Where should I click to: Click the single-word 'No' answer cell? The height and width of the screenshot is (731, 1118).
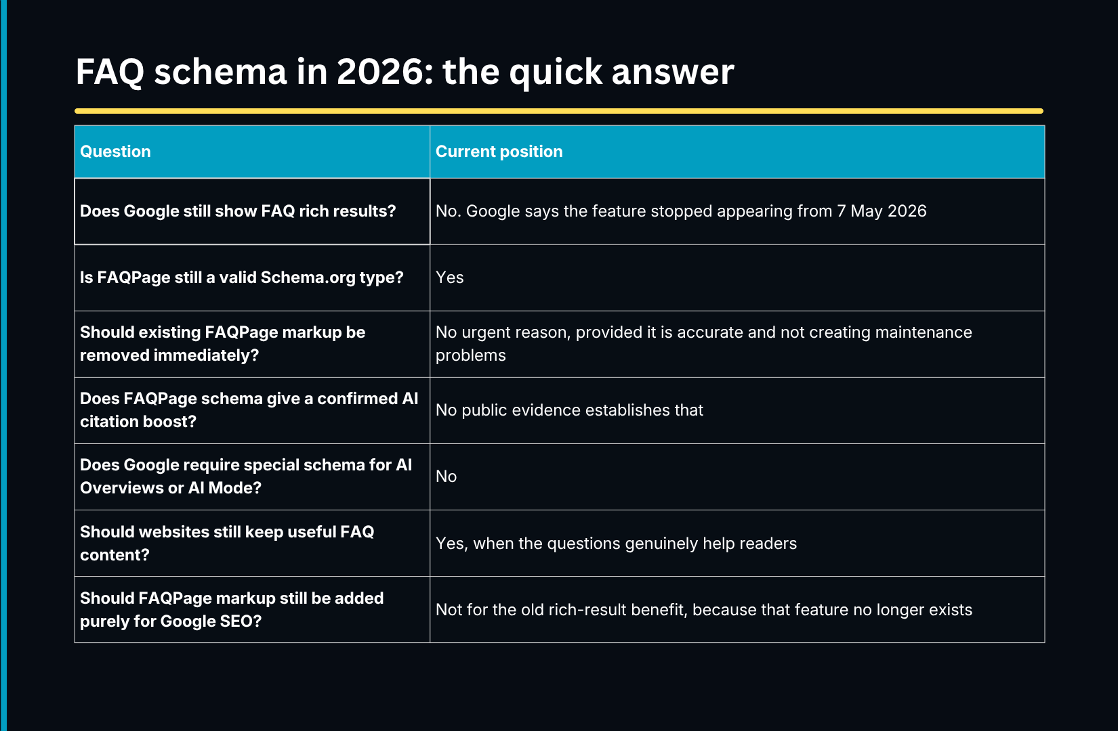coord(737,477)
